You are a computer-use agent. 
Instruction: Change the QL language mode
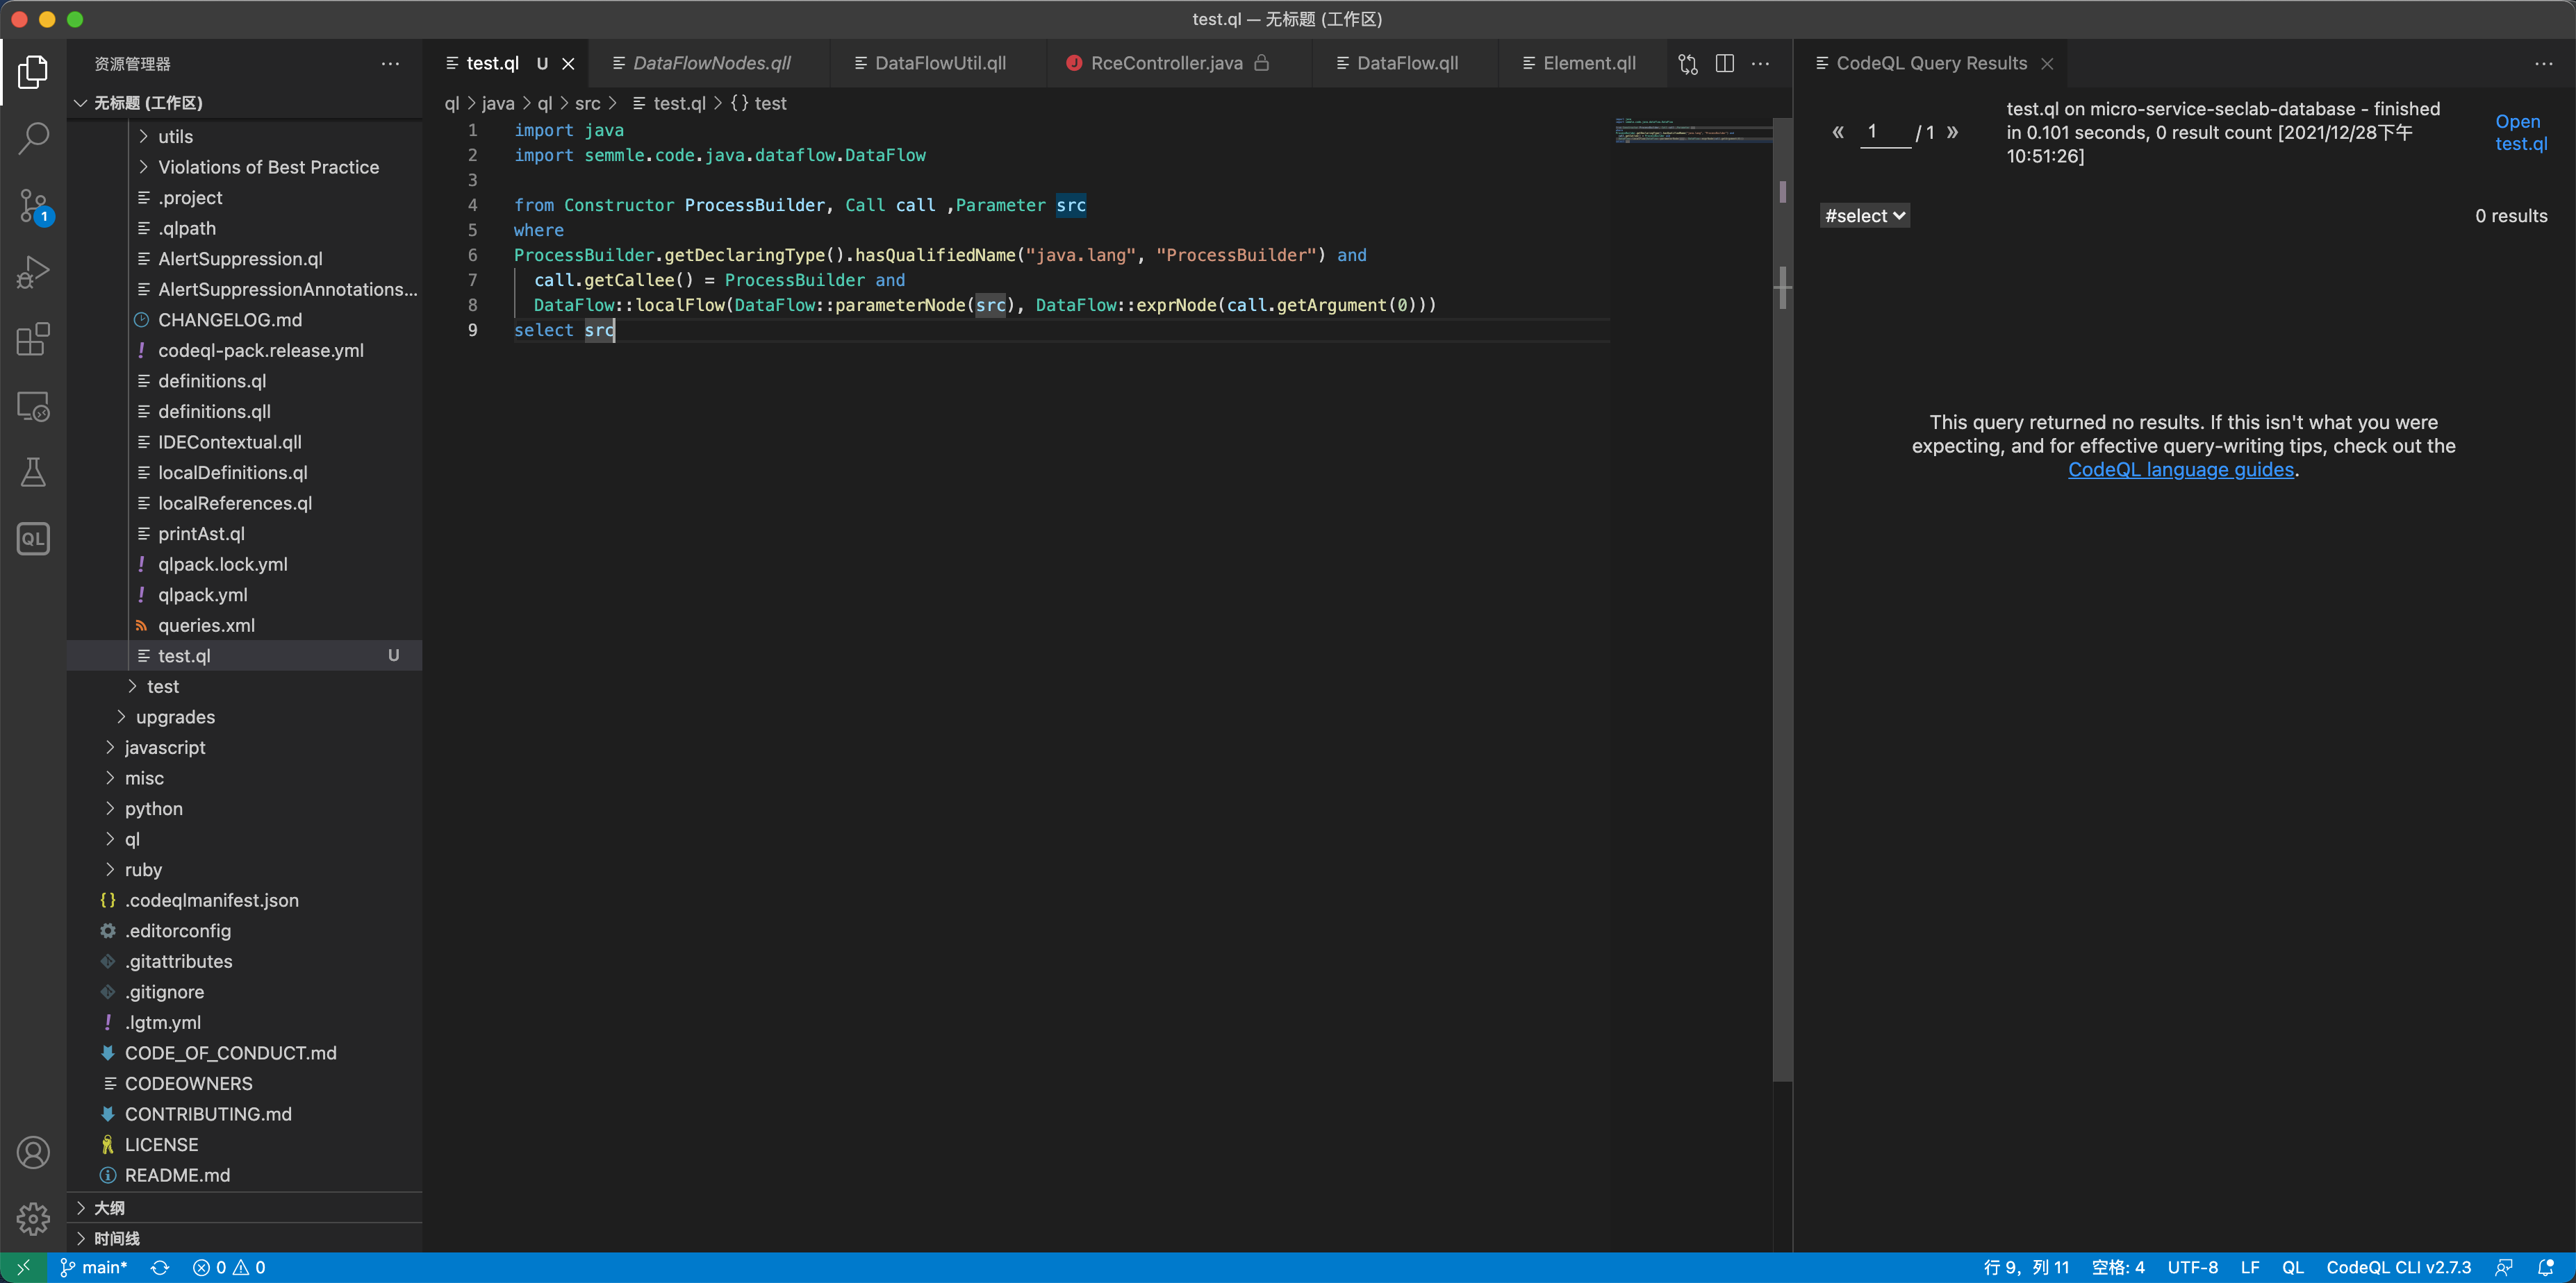(x=2293, y=1267)
